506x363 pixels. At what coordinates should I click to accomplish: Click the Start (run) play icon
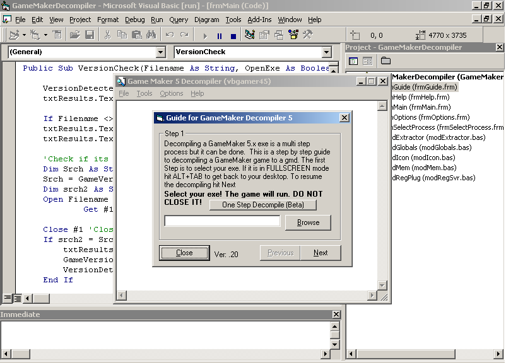pos(205,36)
